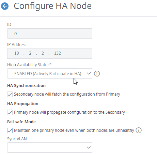Click 'Maintain one primary node' label text
The image size is (157, 154).
tap(74, 130)
